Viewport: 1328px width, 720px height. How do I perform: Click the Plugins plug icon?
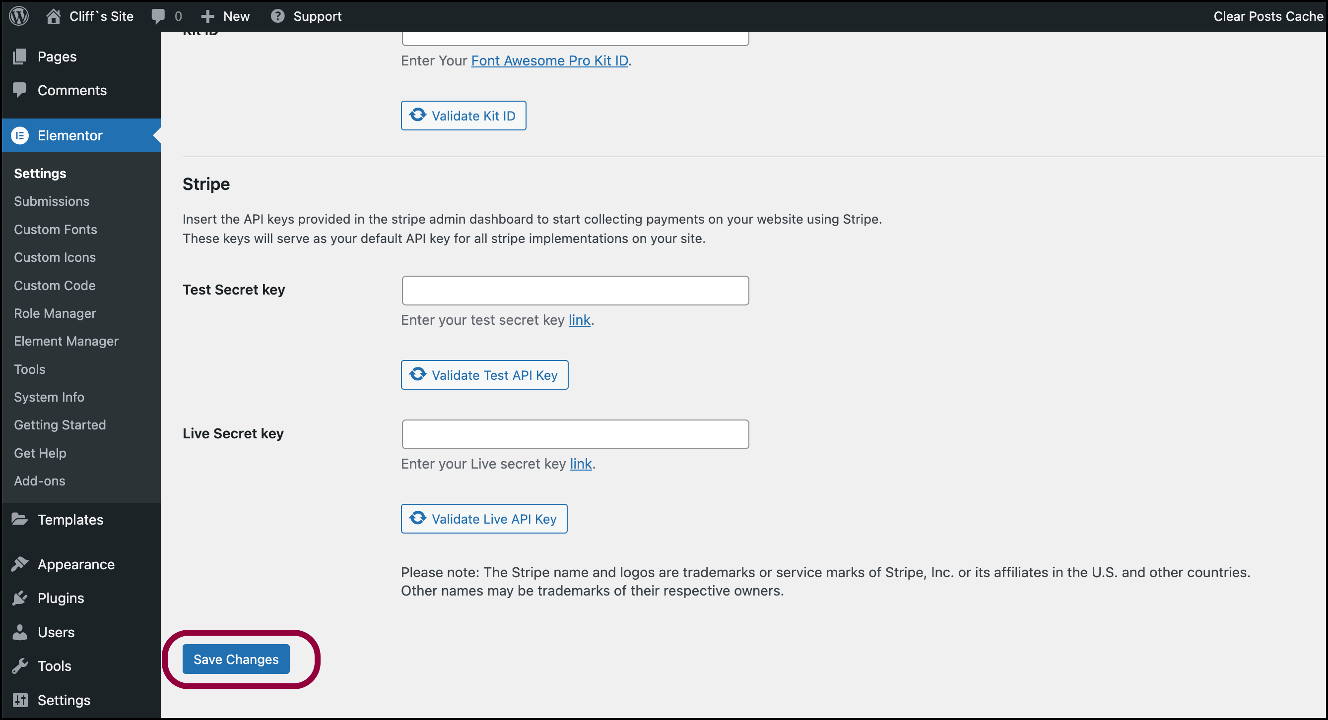(x=19, y=598)
